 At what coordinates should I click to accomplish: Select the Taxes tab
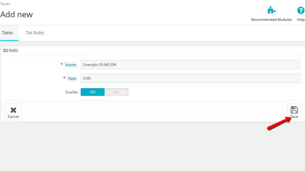click(x=7, y=33)
